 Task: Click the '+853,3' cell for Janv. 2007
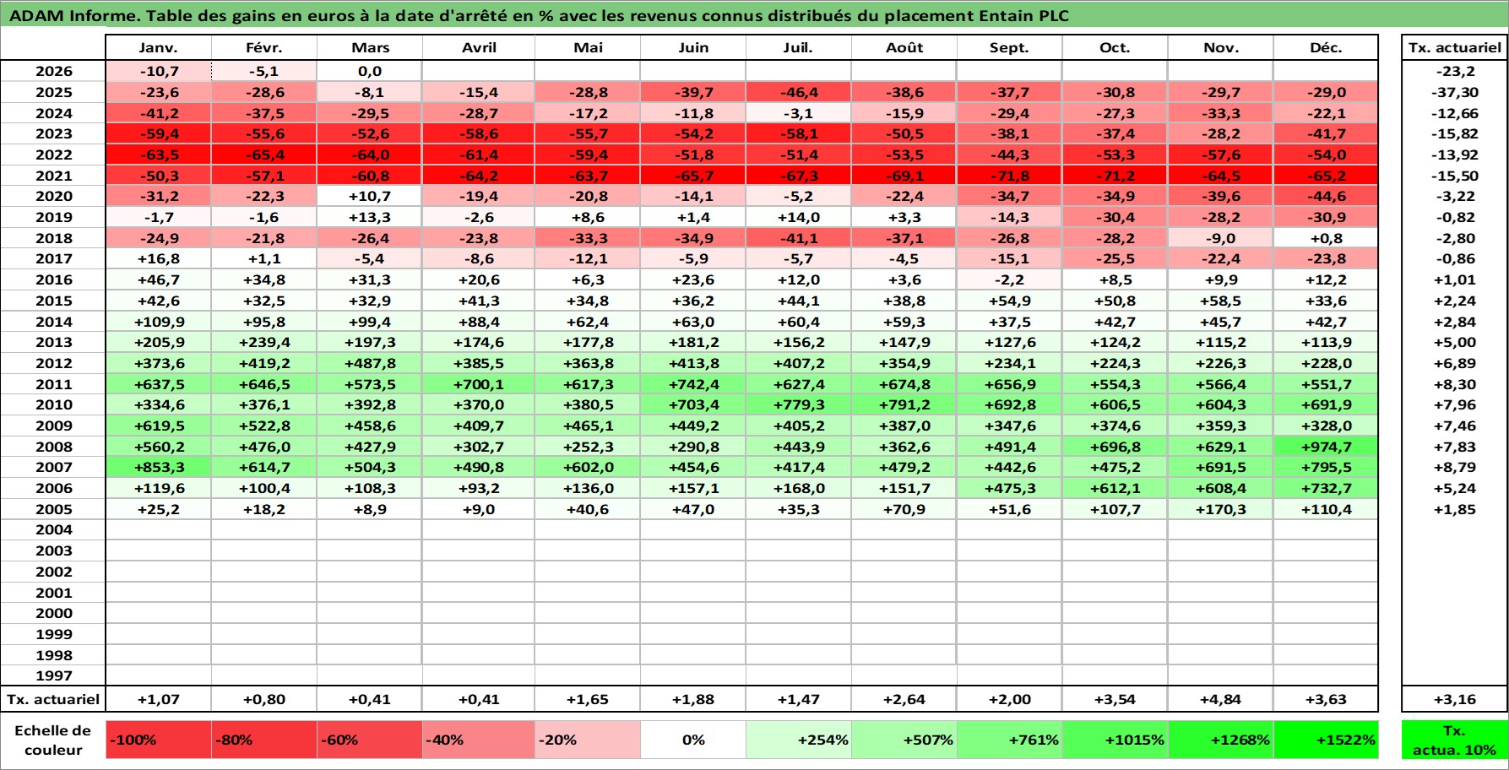(x=159, y=467)
